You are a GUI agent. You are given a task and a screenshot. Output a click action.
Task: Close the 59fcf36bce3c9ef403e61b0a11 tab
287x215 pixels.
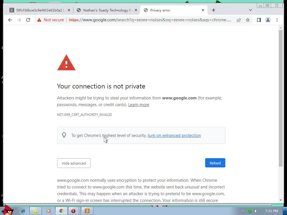(69, 10)
